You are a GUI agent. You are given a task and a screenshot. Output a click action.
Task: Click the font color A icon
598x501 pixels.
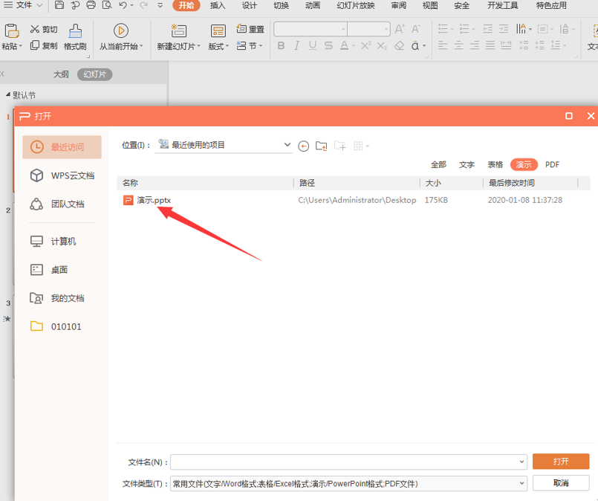(345, 46)
